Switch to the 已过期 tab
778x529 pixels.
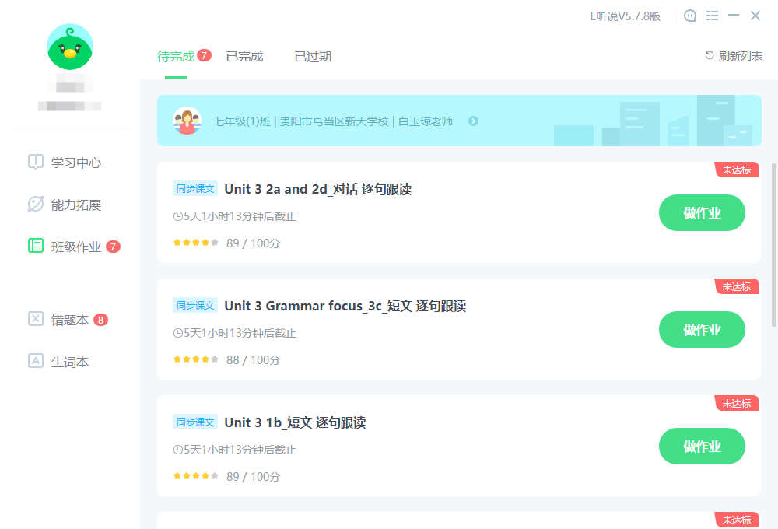click(313, 56)
